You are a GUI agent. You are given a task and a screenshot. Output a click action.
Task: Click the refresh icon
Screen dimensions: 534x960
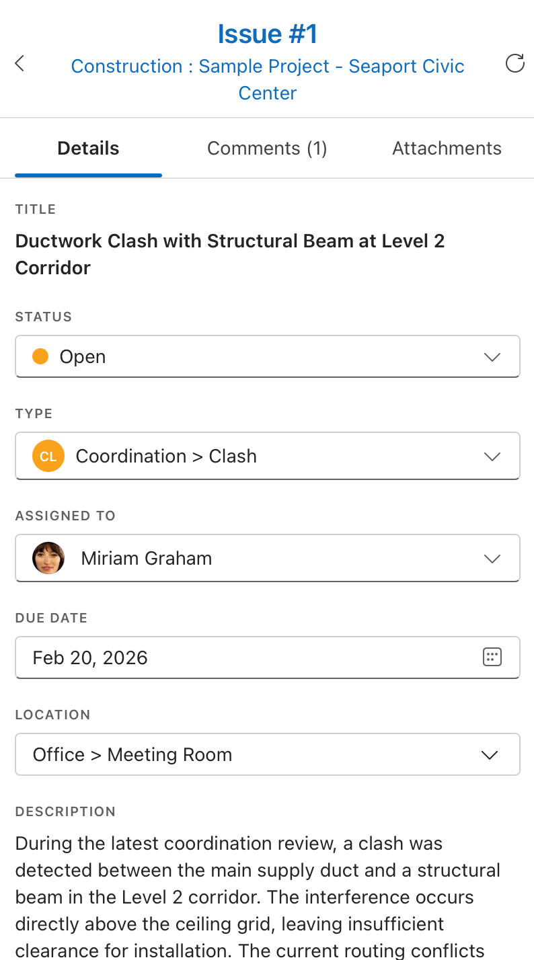pyautogui.click(x=514, y=64)
